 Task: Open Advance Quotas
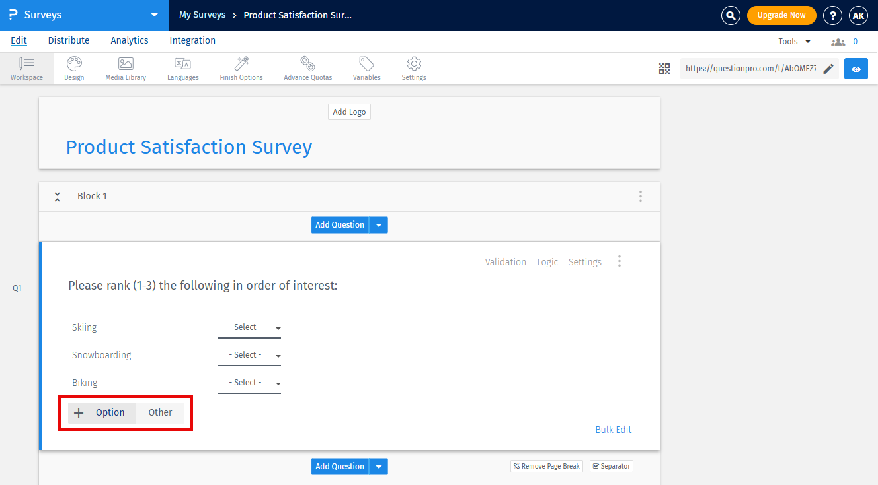pos(307,68)
